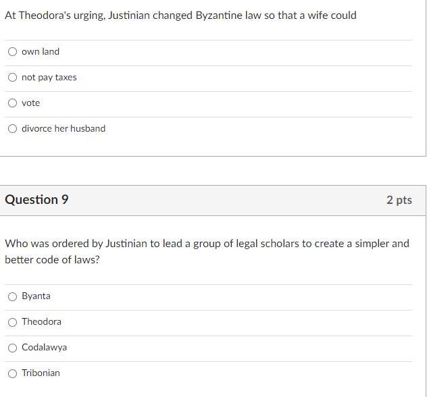Mark 'vote' radio circle as answer
The width and height of the screenshot is (427, 397).
[12, 103]
